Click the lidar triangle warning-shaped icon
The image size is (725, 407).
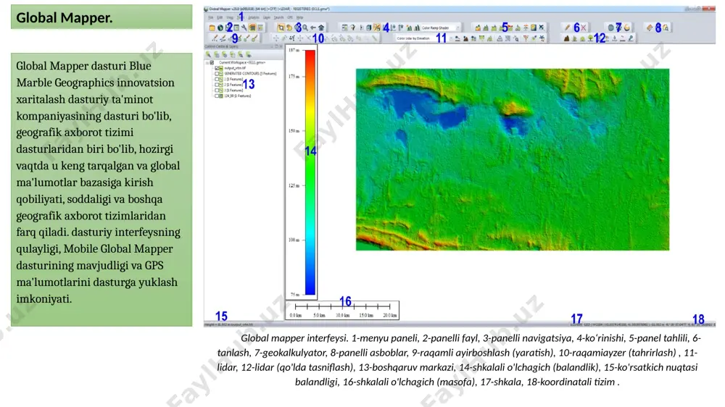pyautogui.click(x=500, y=39)
